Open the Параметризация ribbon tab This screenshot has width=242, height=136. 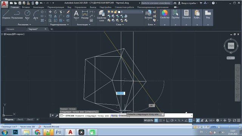tap(56, 7)
